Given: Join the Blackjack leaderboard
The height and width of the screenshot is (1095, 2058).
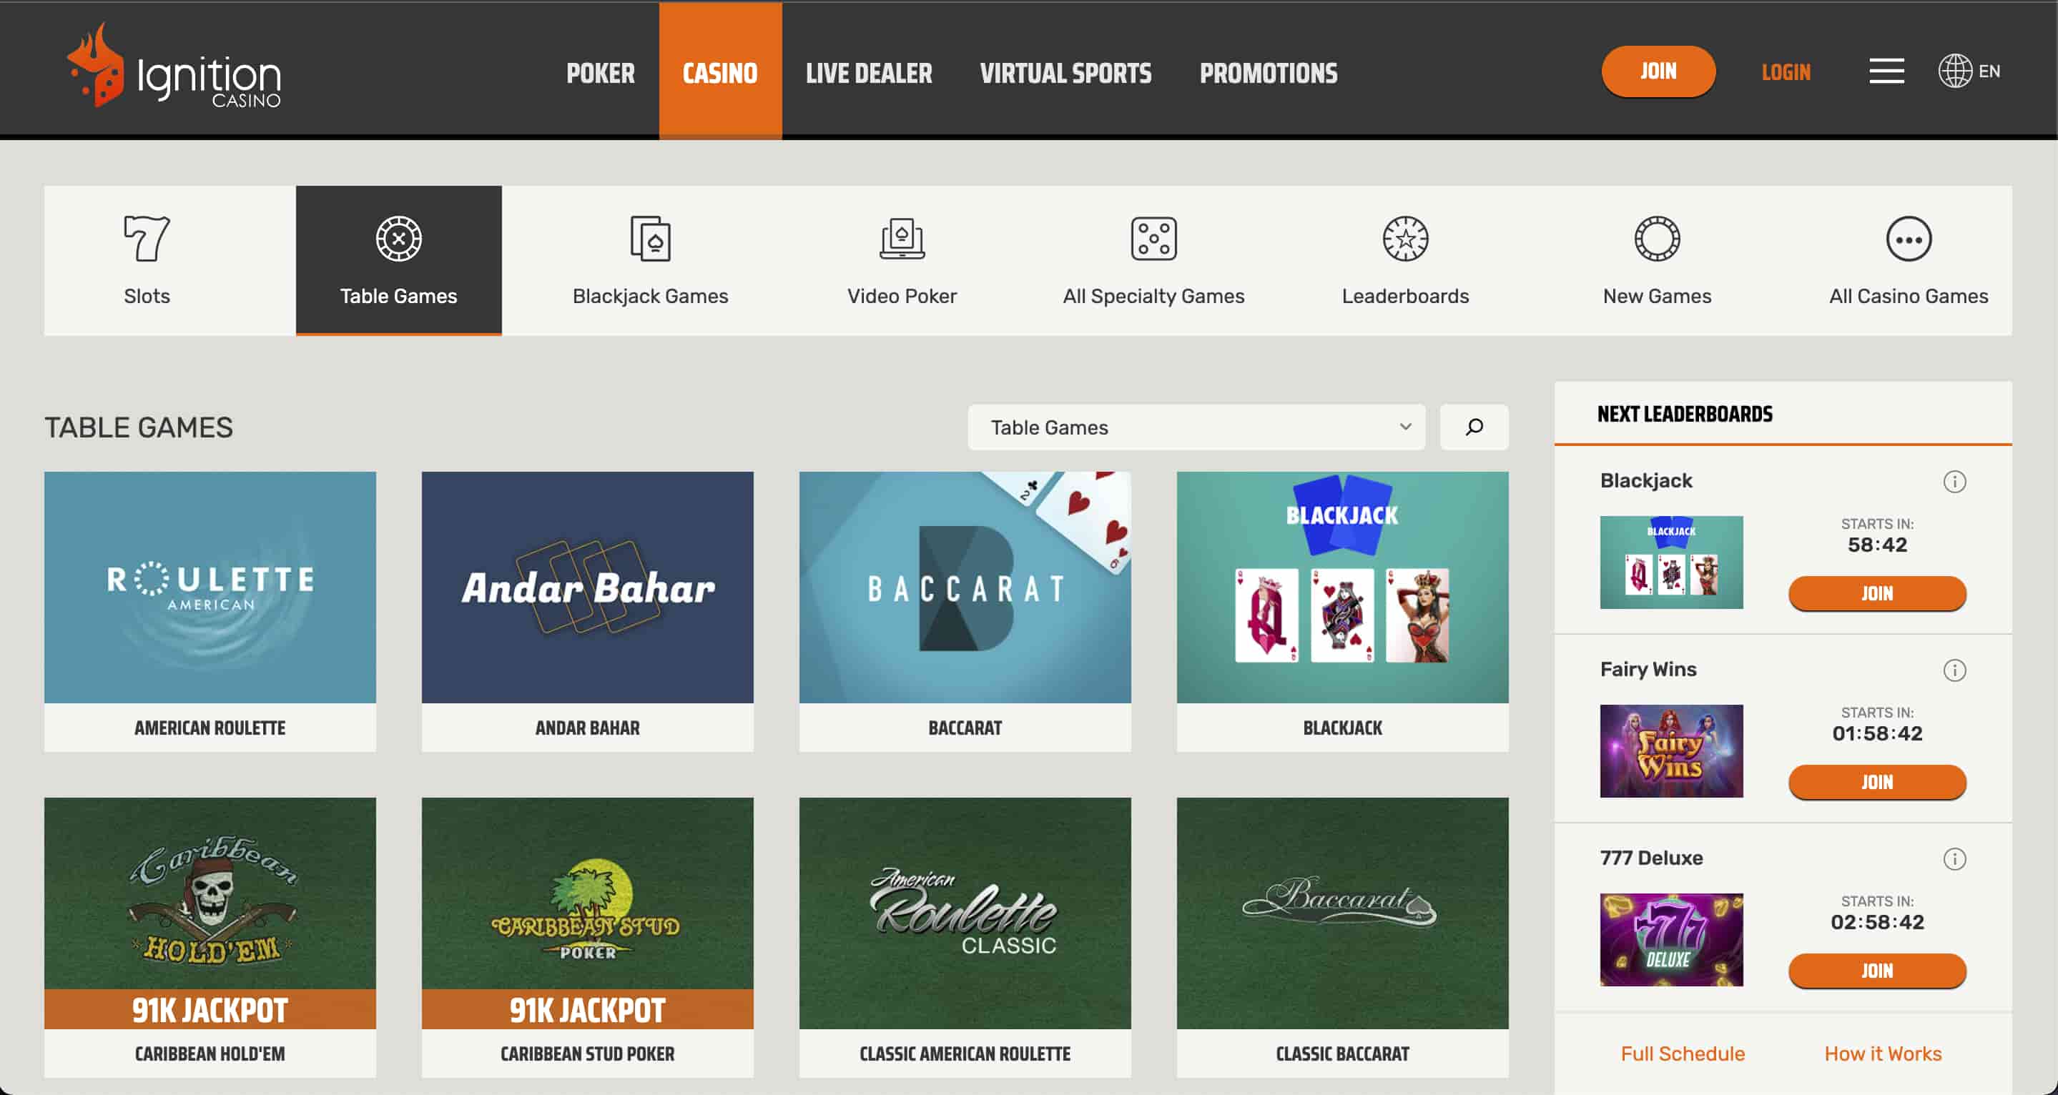Looking at the screenshot, I should (x=1876, y=593).
